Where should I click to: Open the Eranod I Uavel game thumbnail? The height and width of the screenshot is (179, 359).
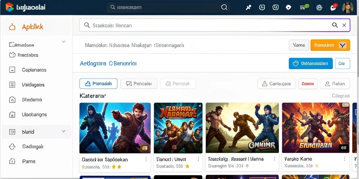tap(178, 128)
